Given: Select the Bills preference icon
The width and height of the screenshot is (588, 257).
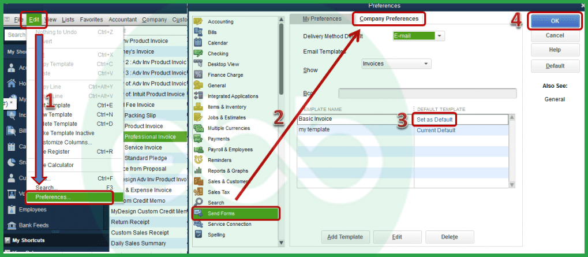Looking at the screenshot, I should pos(198,32).
